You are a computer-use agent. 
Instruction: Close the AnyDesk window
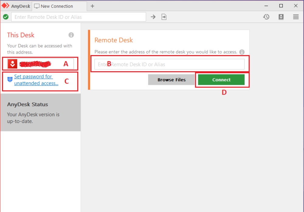[x=296, y=6]
